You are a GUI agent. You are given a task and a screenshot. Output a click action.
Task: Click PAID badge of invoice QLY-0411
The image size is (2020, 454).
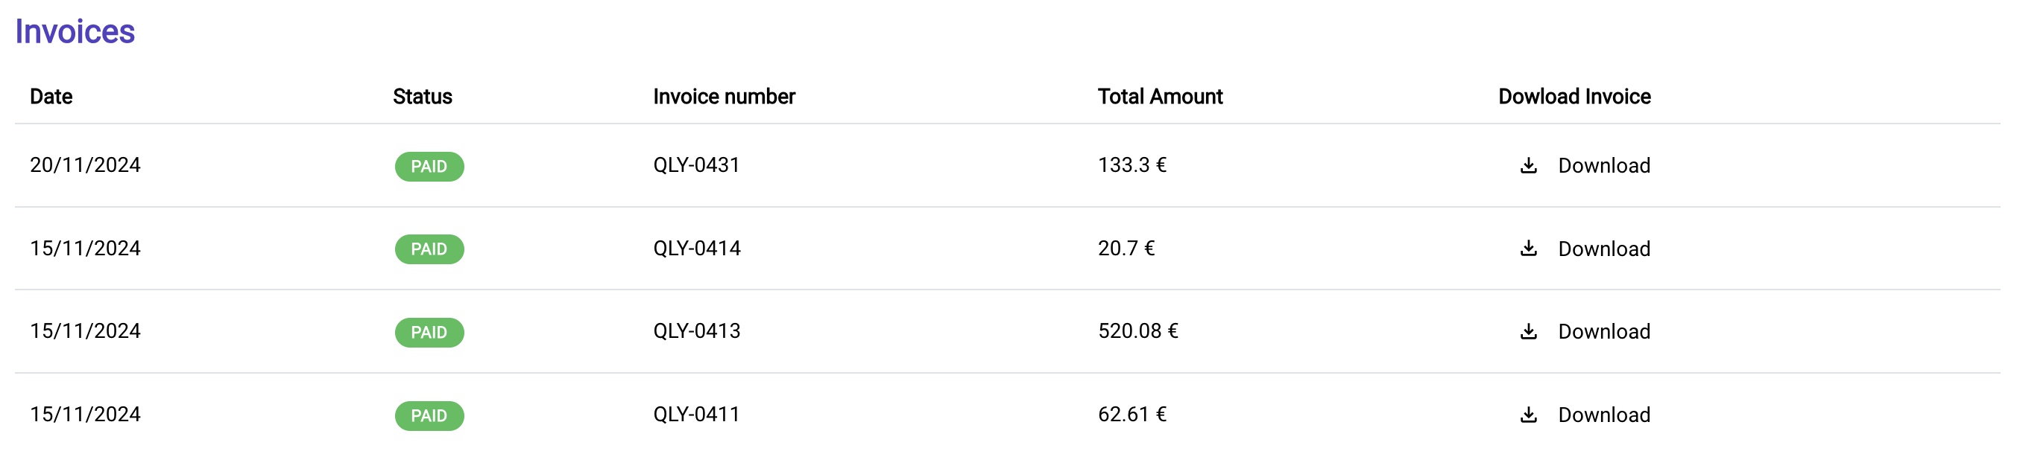429,415
